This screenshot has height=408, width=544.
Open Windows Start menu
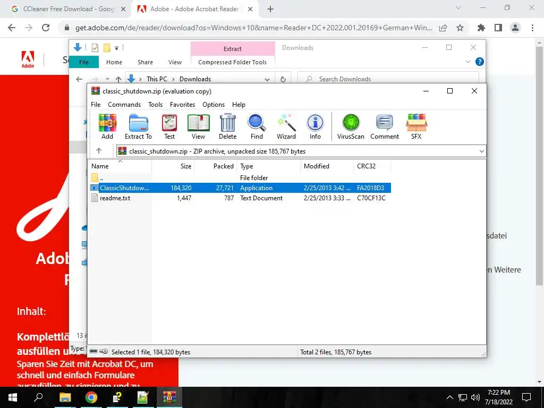[13, 397]
